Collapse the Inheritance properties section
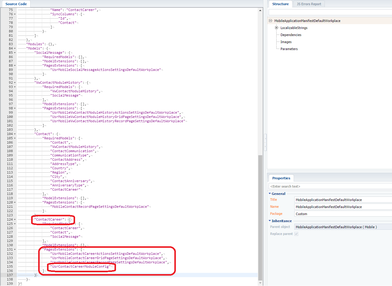Viewport: 392px width, 286px height. (x=270, y=221)
